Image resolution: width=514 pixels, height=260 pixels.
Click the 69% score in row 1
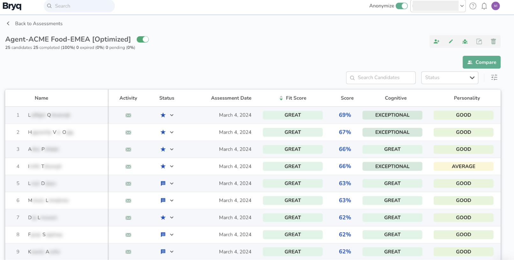pyautogui.click(x=345, y=115)
